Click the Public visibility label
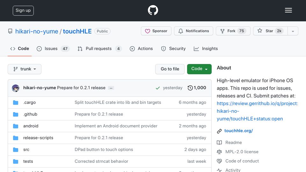 (x=102, y=31)
